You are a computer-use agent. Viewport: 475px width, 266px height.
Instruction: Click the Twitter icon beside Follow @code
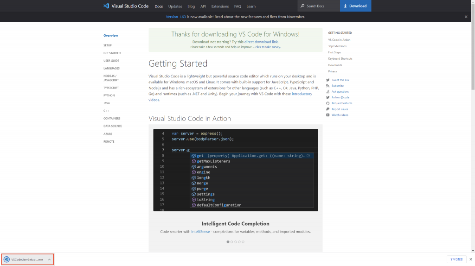click(328, 97)
